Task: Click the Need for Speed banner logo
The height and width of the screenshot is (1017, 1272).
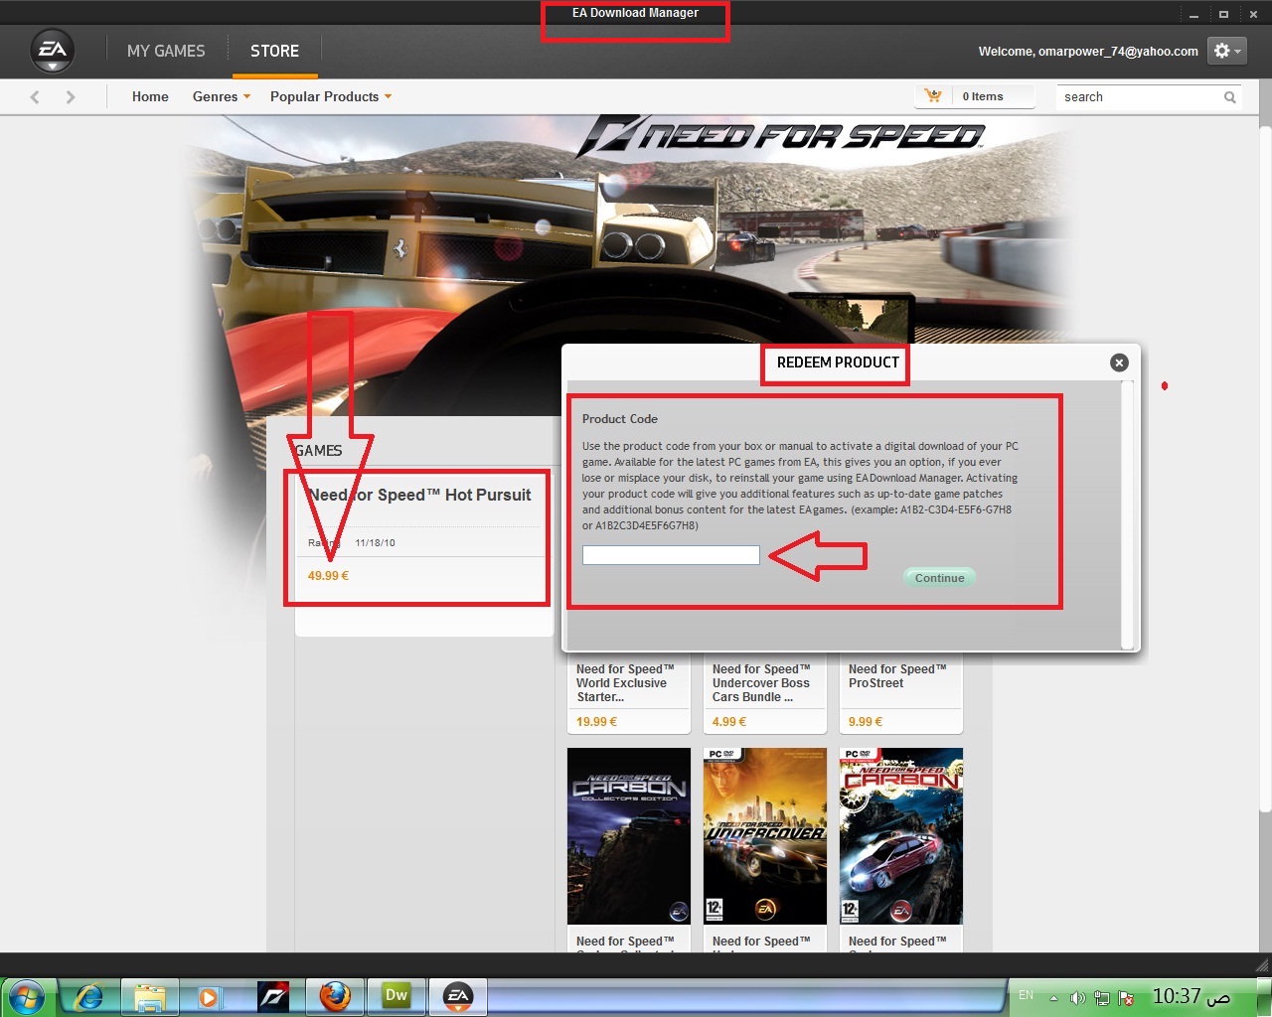Action: [x=781, y=137]
